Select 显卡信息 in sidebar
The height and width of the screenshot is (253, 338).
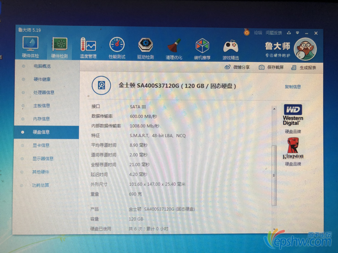coord(41,145)
